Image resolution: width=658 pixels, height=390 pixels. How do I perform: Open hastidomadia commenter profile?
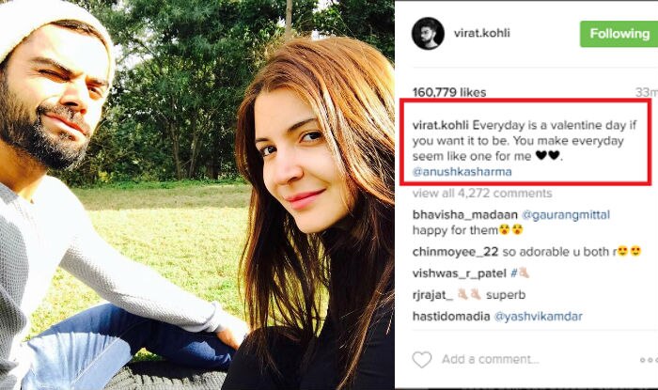tap(451, 316)
